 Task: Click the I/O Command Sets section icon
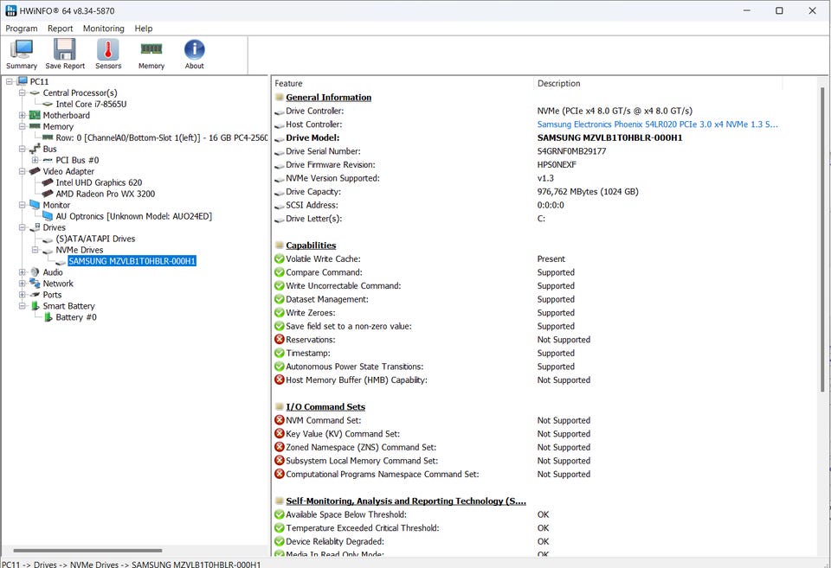point(280,406)
